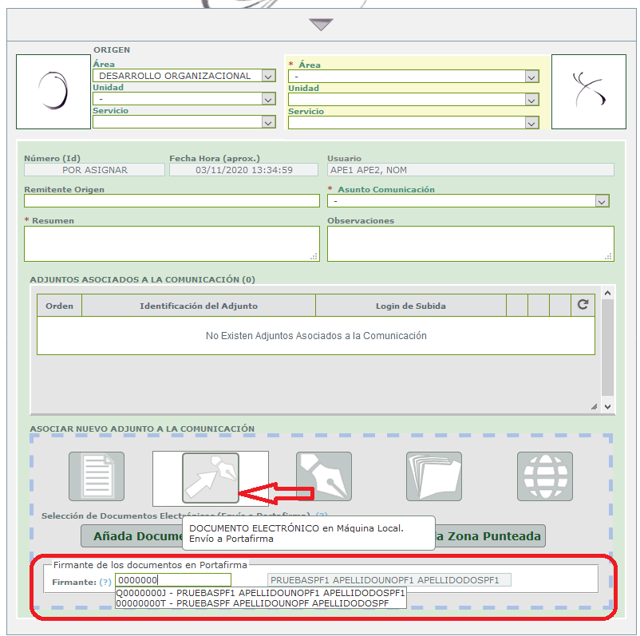Click the Añada Documentos drop zone button
This screenshot has height=636, width=640.
point(313,536)
